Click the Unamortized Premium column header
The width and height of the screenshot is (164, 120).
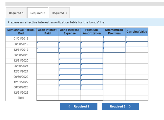coord(114,32)
